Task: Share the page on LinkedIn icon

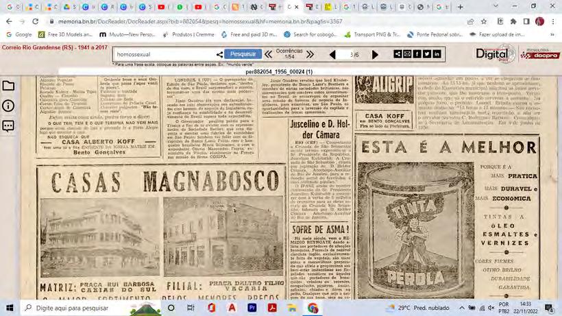Action: tap(437, 54)
